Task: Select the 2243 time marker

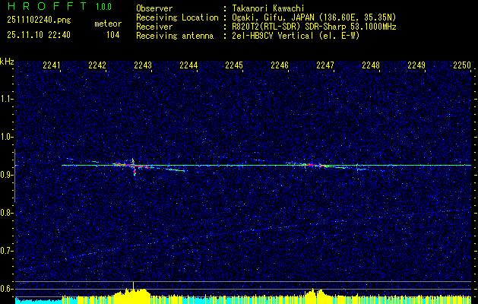Action: 143,66
